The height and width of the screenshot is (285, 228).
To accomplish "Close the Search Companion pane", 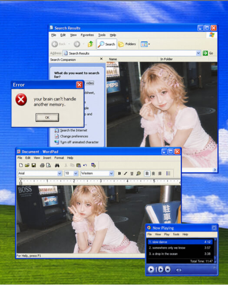I will click(x=101, y=59).
